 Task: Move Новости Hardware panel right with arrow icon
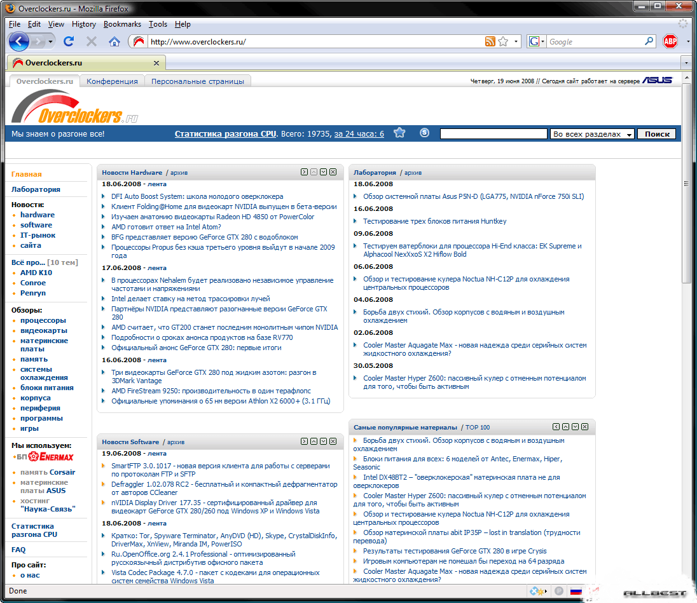pos(304,172)
